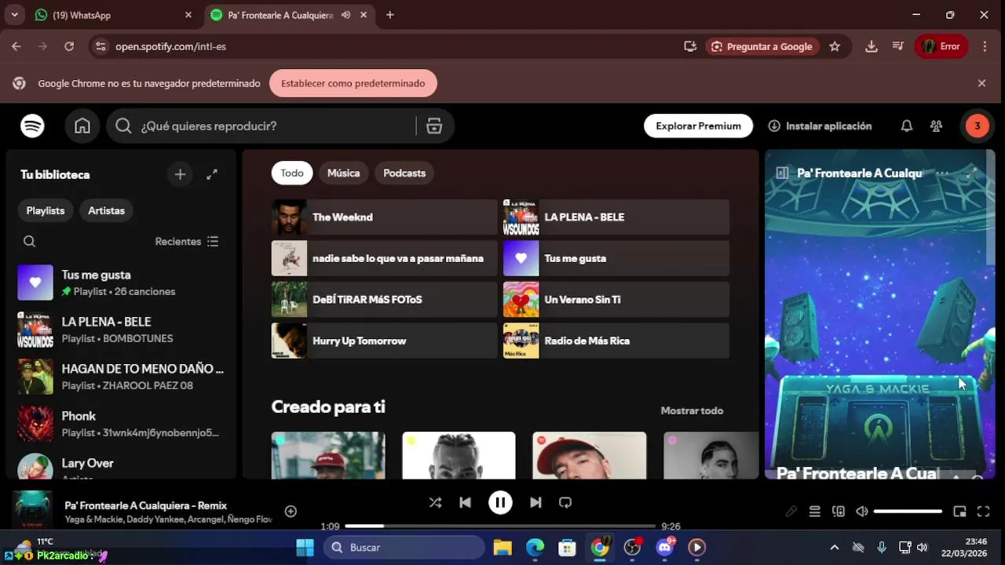Open Tus me gusta card in main grid
The width and height of the screenshot is (1005, 565).
[616, 258]
